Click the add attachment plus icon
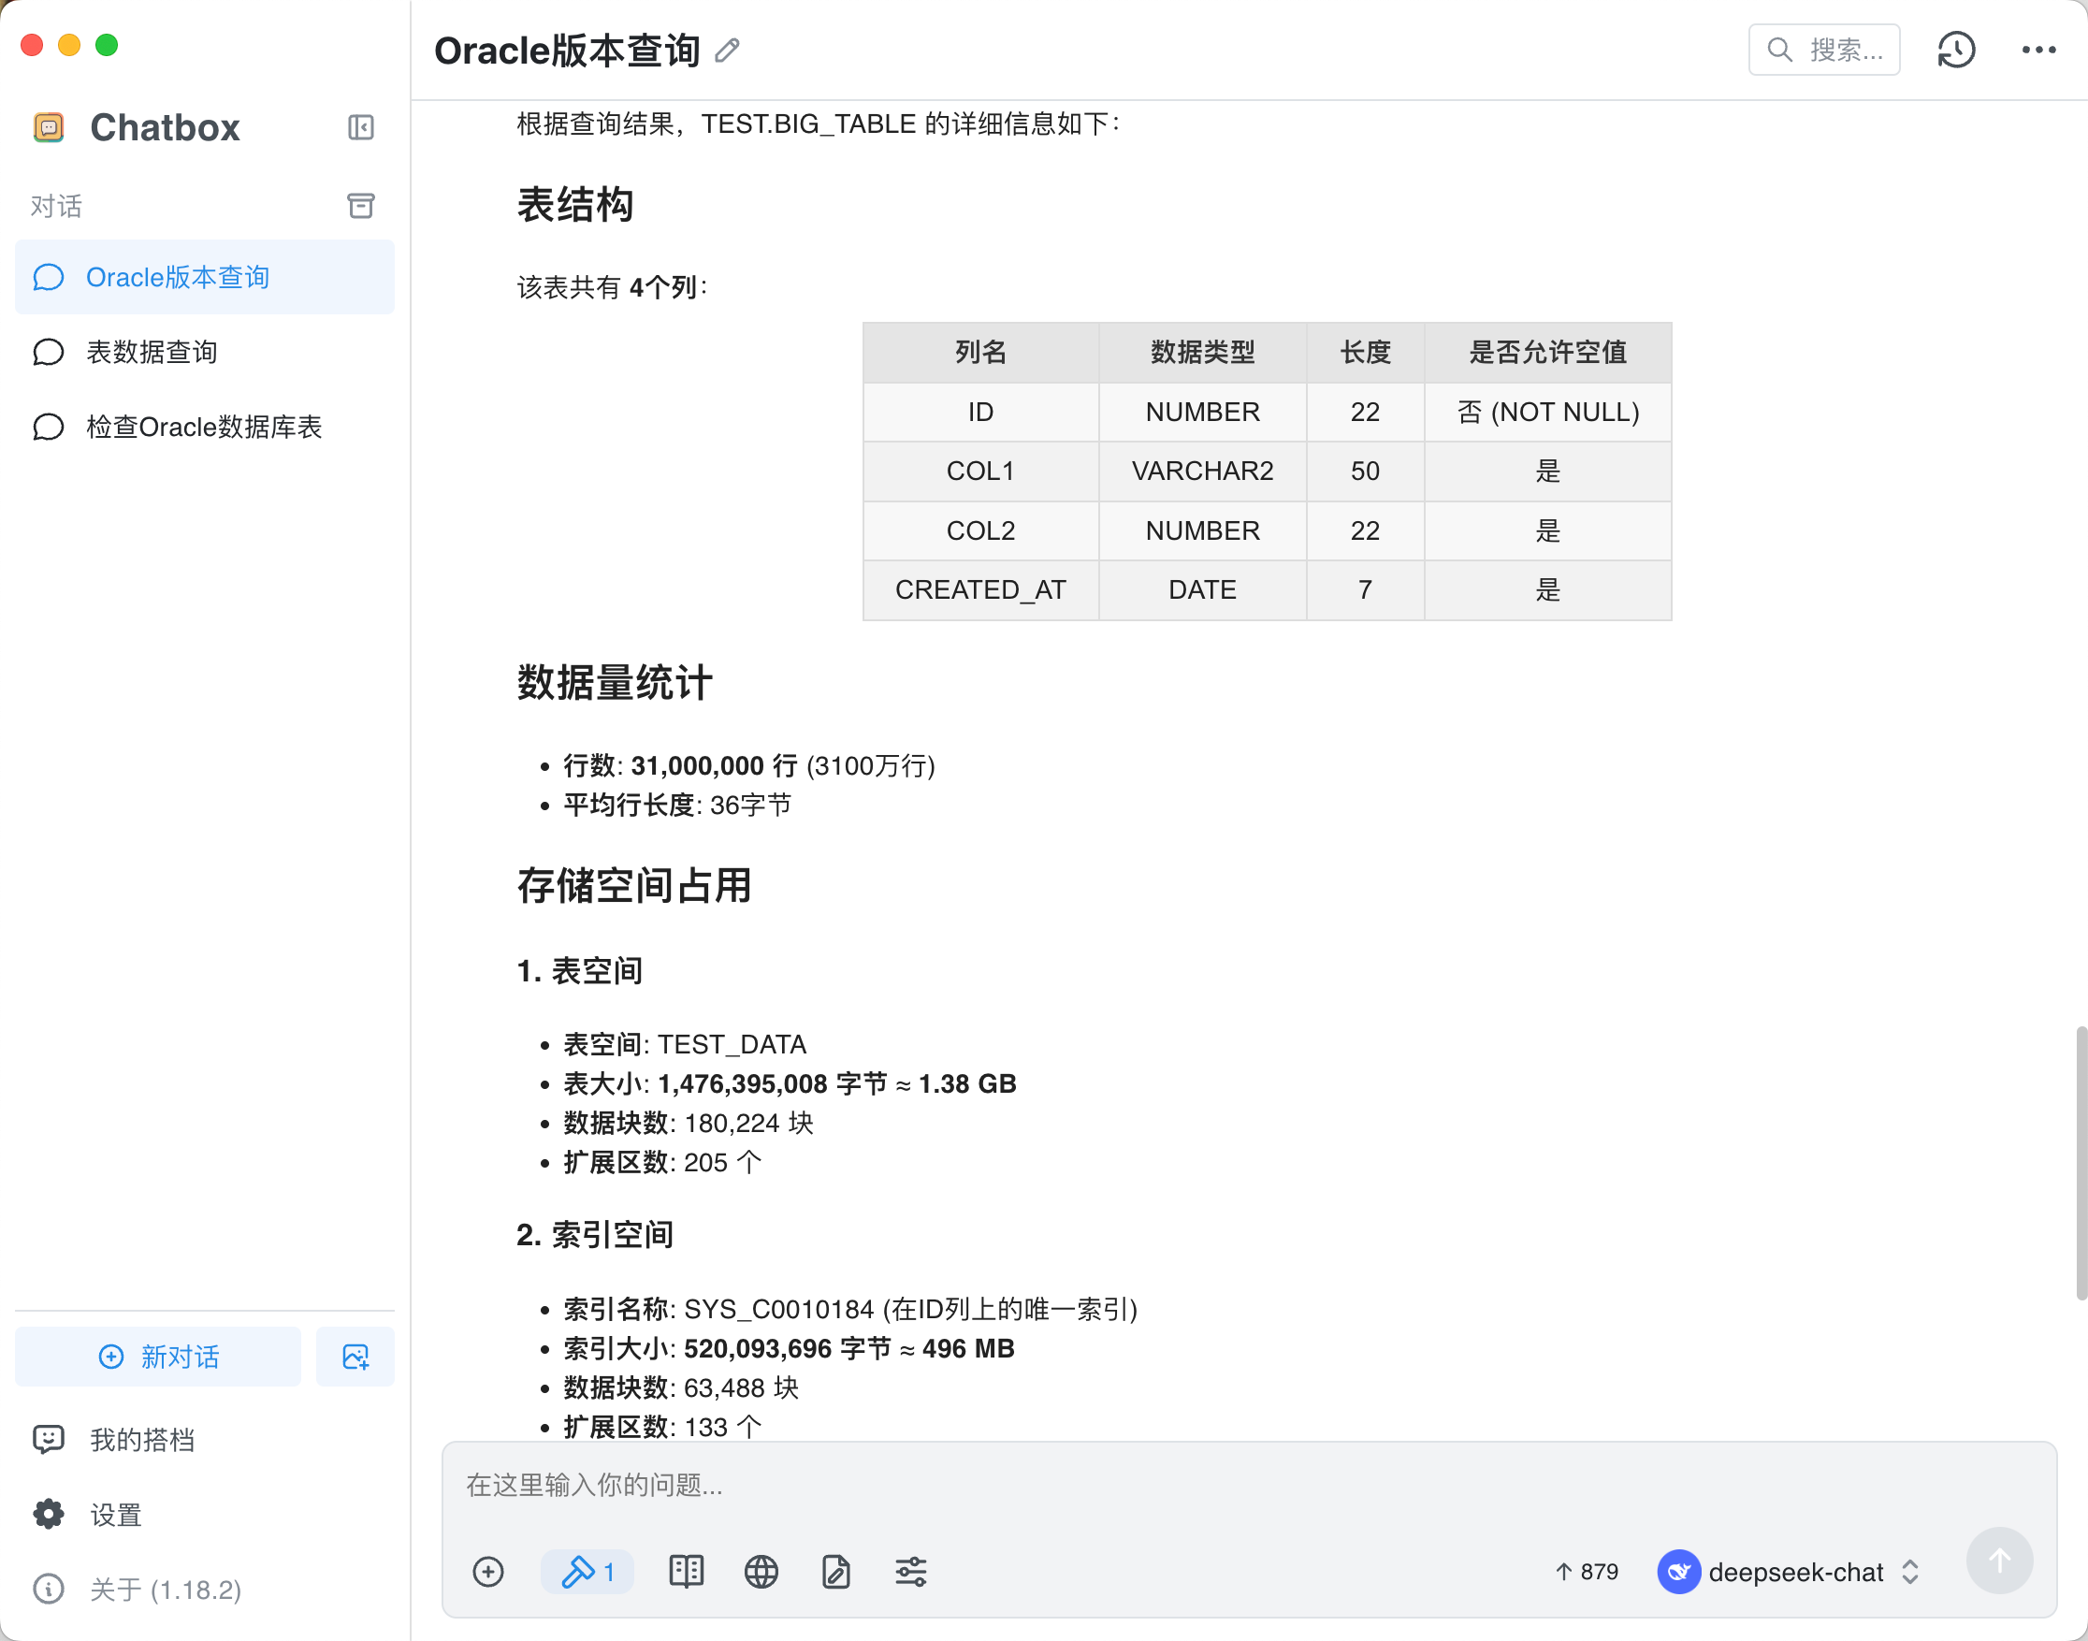Screen dimensions: 2088x1641 pyautogui.click(x=488, y=1572)
